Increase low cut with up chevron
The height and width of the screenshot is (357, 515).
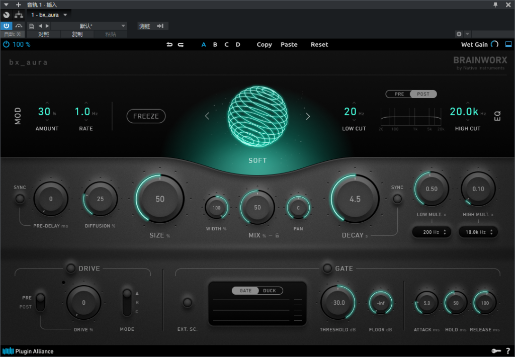(x=354, y=103)
